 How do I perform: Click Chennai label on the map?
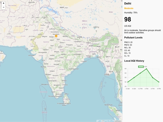pyautogui.click(x=65, y=85)
